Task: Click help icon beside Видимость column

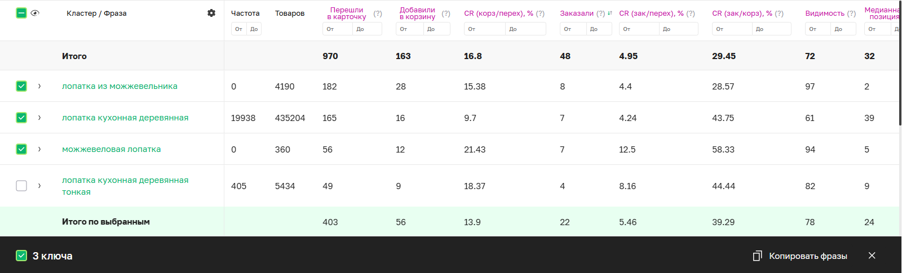Action: (x=851, y=14)
